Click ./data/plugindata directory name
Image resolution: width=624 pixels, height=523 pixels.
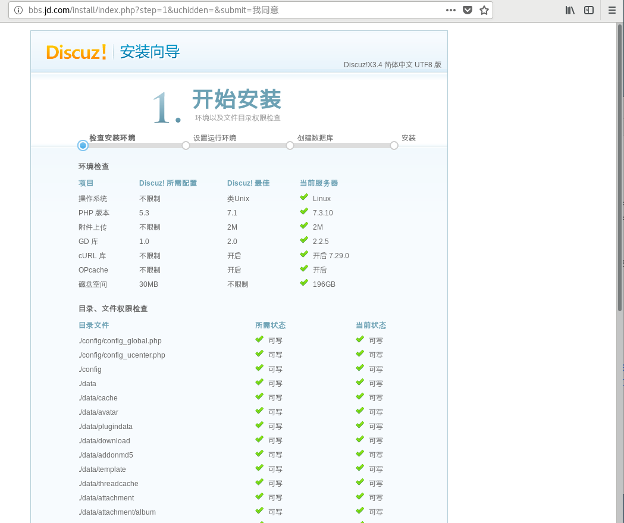tap(105, 426)
